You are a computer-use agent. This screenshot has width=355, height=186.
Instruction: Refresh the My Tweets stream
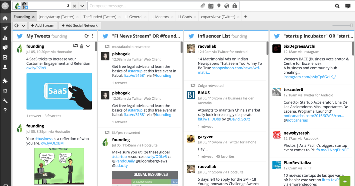coord(86,36)
